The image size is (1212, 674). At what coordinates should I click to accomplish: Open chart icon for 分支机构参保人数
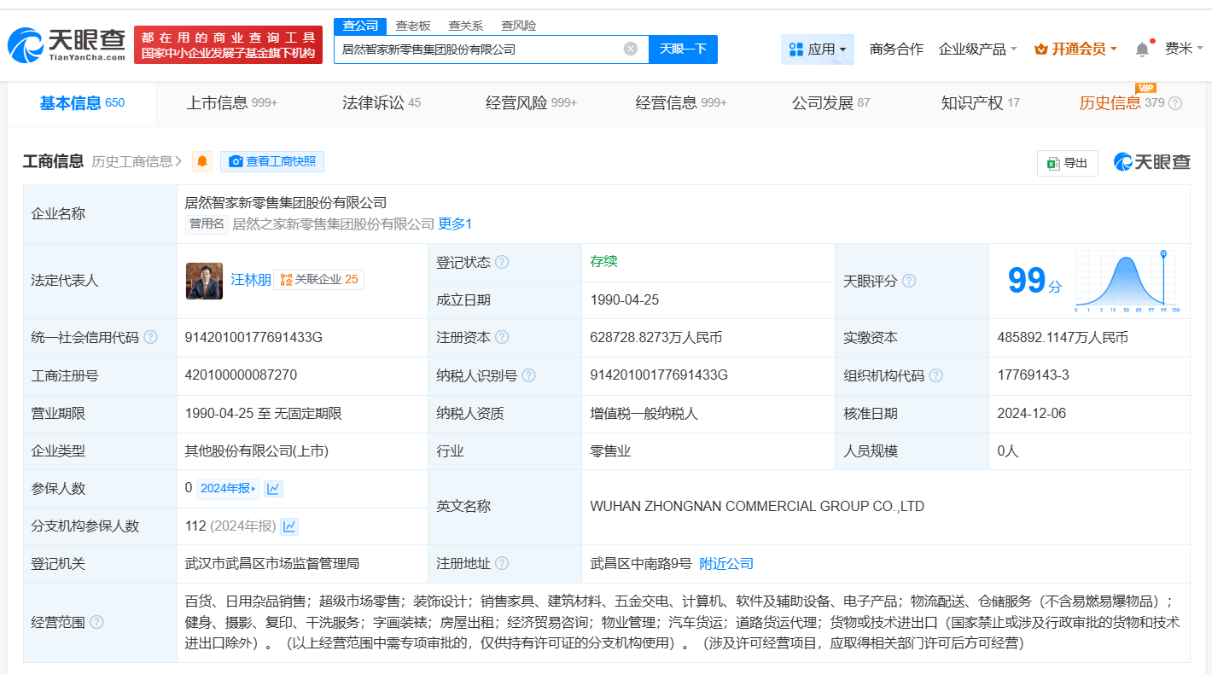(x=289, y=526)
